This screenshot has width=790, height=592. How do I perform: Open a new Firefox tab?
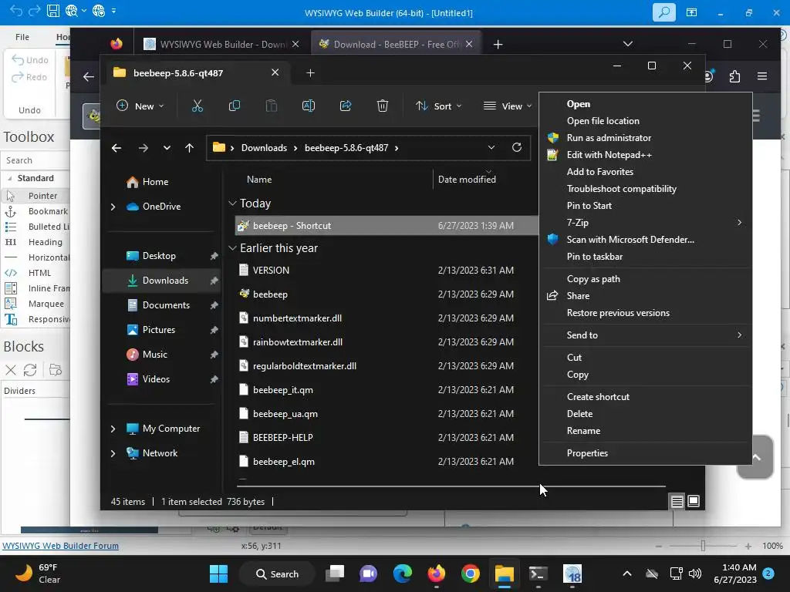pyautogui.click(x=498, y=44)
